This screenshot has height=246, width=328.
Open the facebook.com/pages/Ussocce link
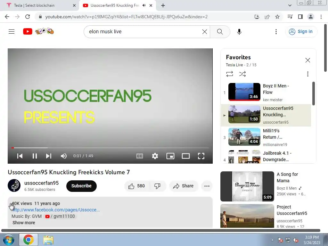pyautogui.click(x=56, y=210)
